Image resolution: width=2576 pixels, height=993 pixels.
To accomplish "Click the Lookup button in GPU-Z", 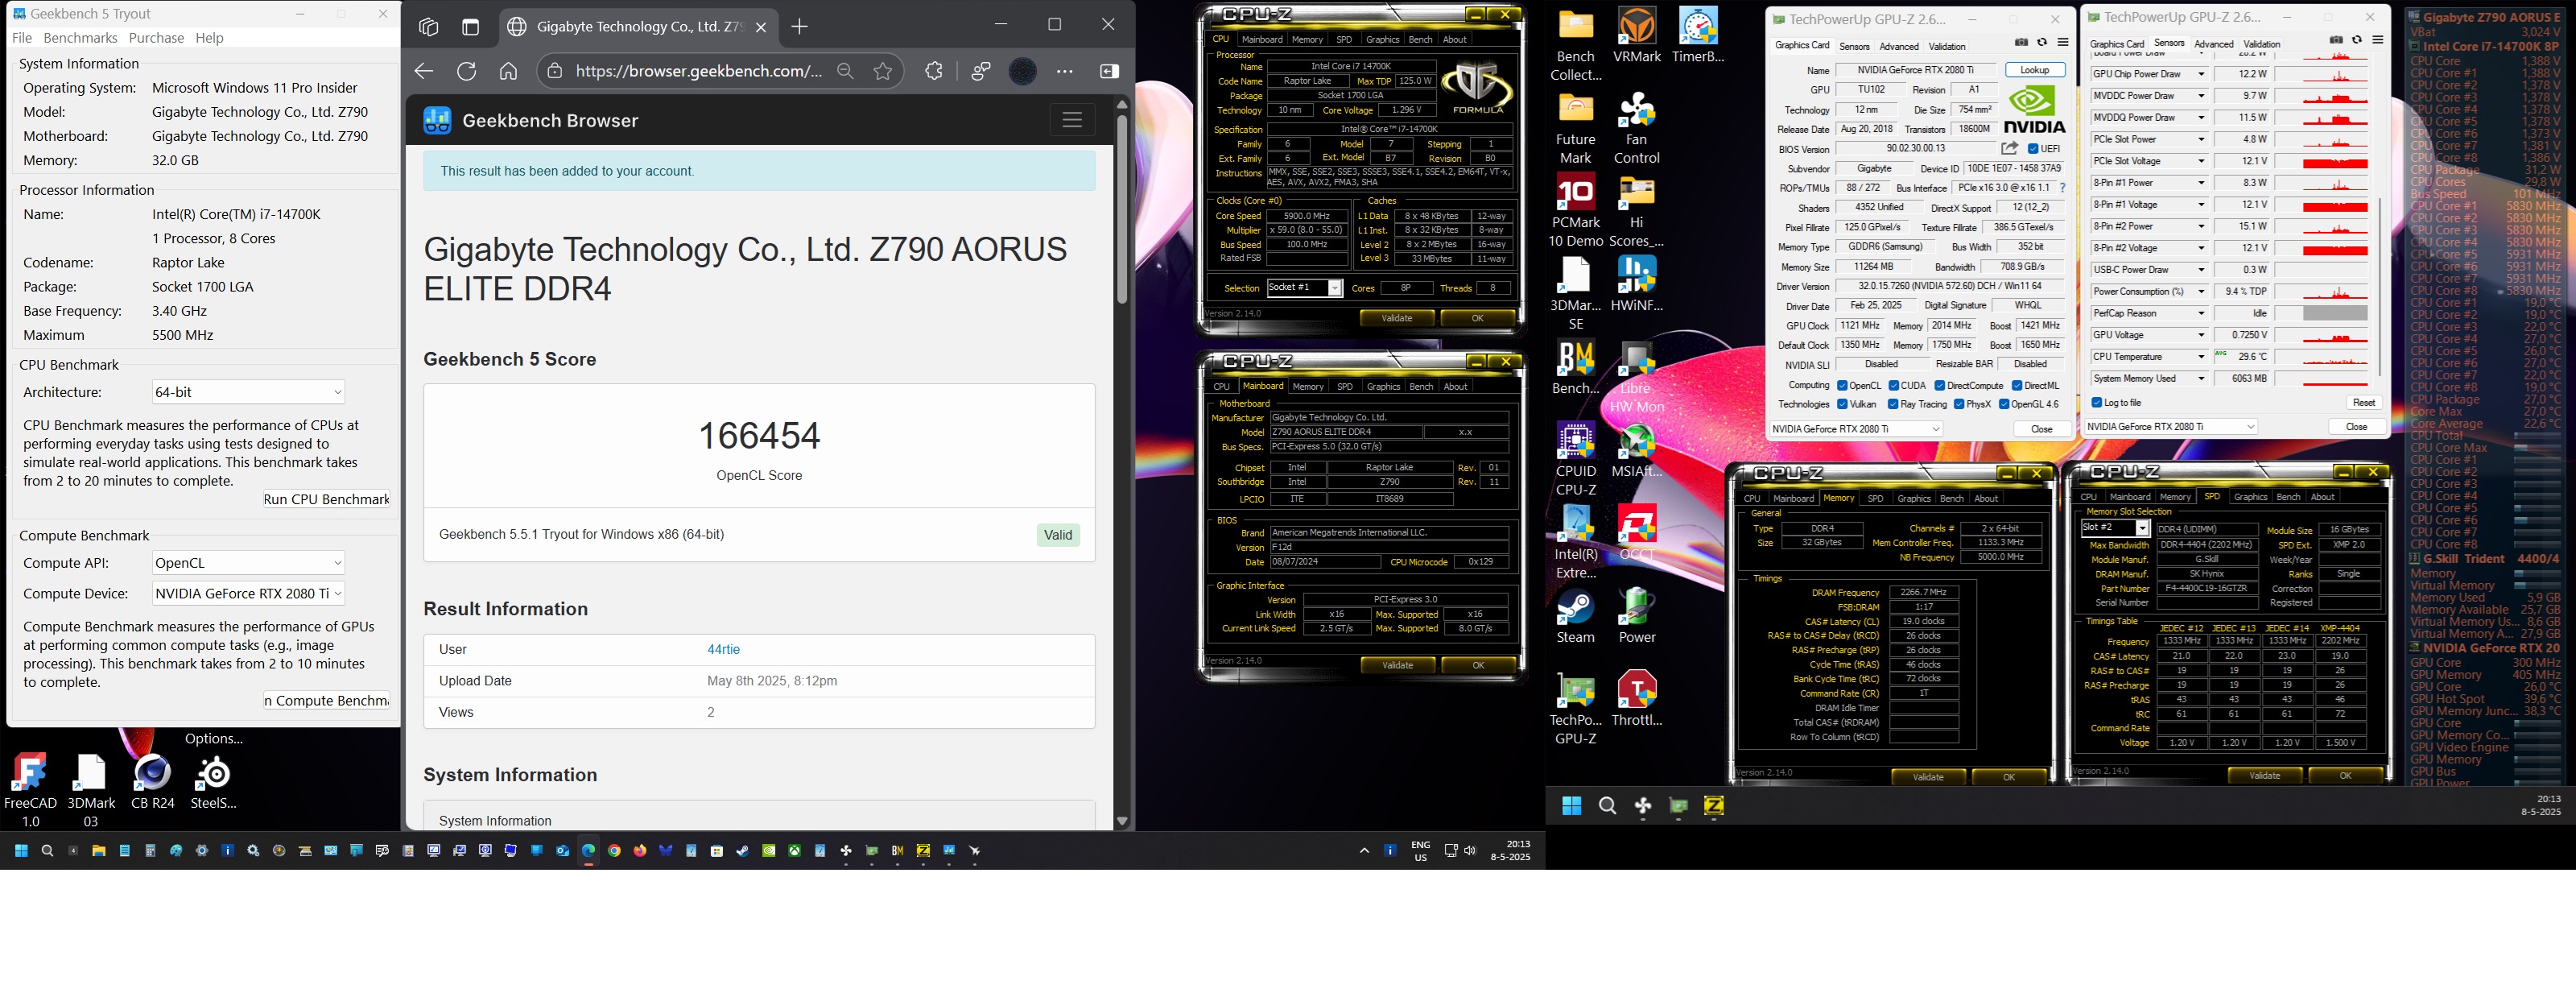I will (2034, 70).
